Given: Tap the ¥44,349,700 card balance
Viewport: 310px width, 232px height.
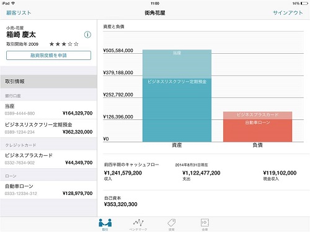Looking at the screenshot, I should point(79,163).
